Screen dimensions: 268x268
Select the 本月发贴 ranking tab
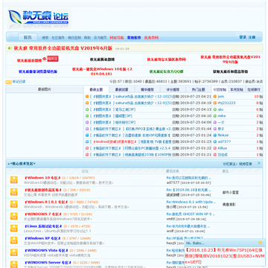237,89
